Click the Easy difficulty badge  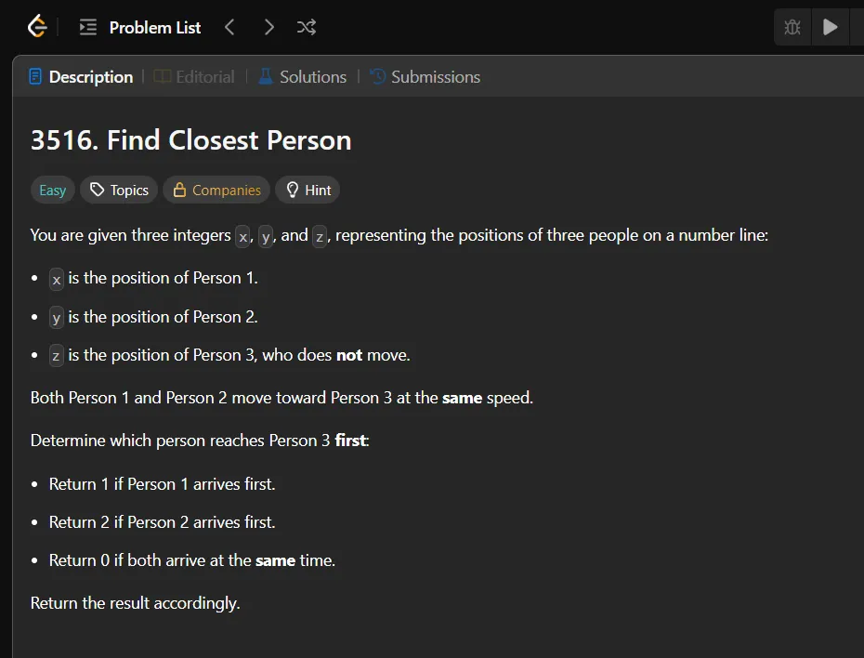click(52, 191)
